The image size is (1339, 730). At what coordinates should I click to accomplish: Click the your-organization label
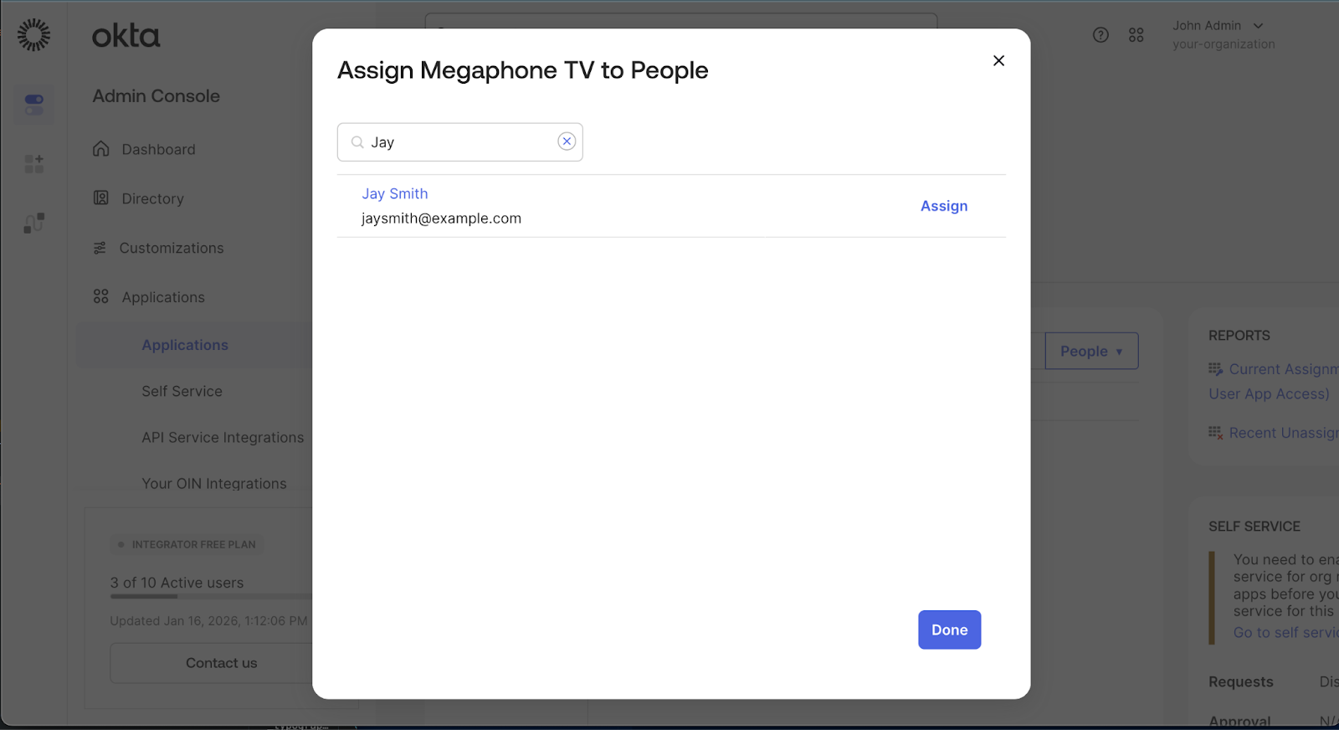(1224, 44)
